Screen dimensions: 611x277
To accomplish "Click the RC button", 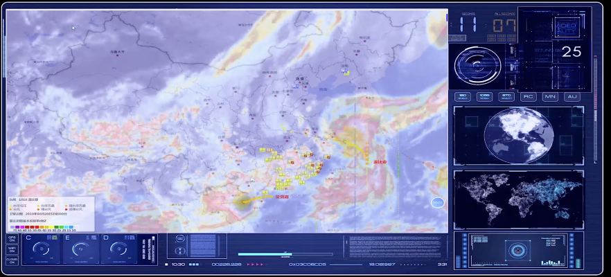I will (x=528, y=97).
